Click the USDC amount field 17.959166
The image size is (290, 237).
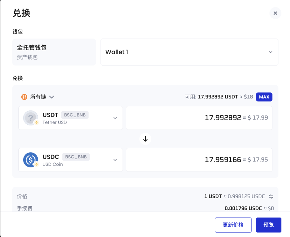pos(199,160)
